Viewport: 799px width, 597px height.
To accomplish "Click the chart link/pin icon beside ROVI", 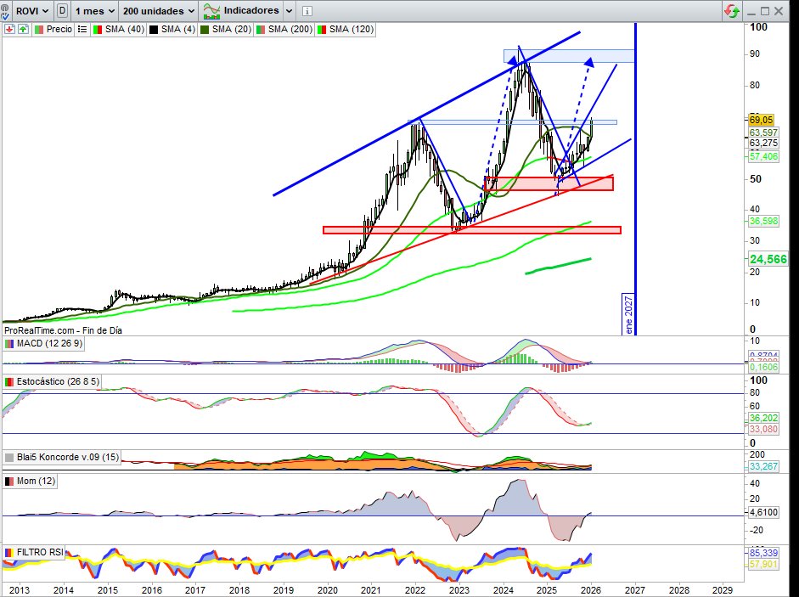I will click(x=4, y=10).
